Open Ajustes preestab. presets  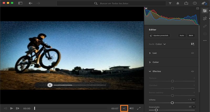coord(159,36)
